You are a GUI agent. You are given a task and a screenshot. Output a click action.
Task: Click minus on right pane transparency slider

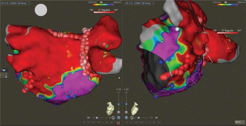click(135, 118)
